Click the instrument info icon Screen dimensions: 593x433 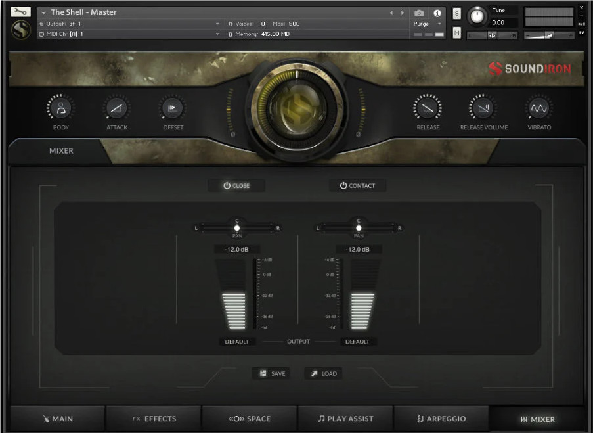(x=437, y=12)
